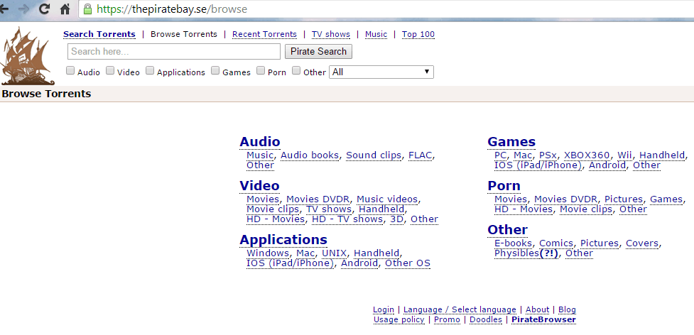694x335 pixels.
Task: Open Language / Select language link
Action: (x=460, y=310)
